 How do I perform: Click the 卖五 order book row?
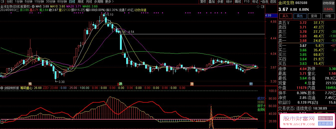(x=307, y=23)
